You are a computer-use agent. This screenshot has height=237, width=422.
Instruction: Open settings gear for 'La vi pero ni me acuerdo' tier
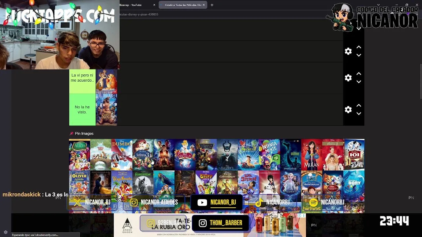[x=348, y=78]
